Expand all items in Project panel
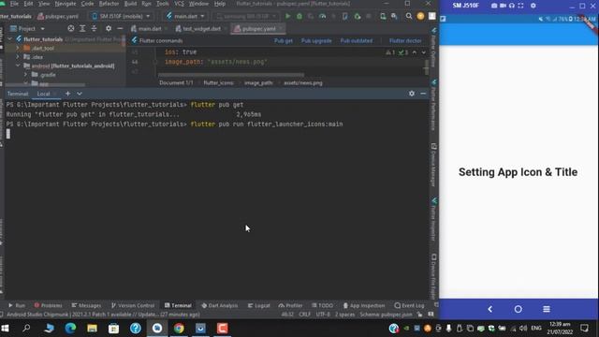Viewport: 599px width, 337px height. click(82, 29)
